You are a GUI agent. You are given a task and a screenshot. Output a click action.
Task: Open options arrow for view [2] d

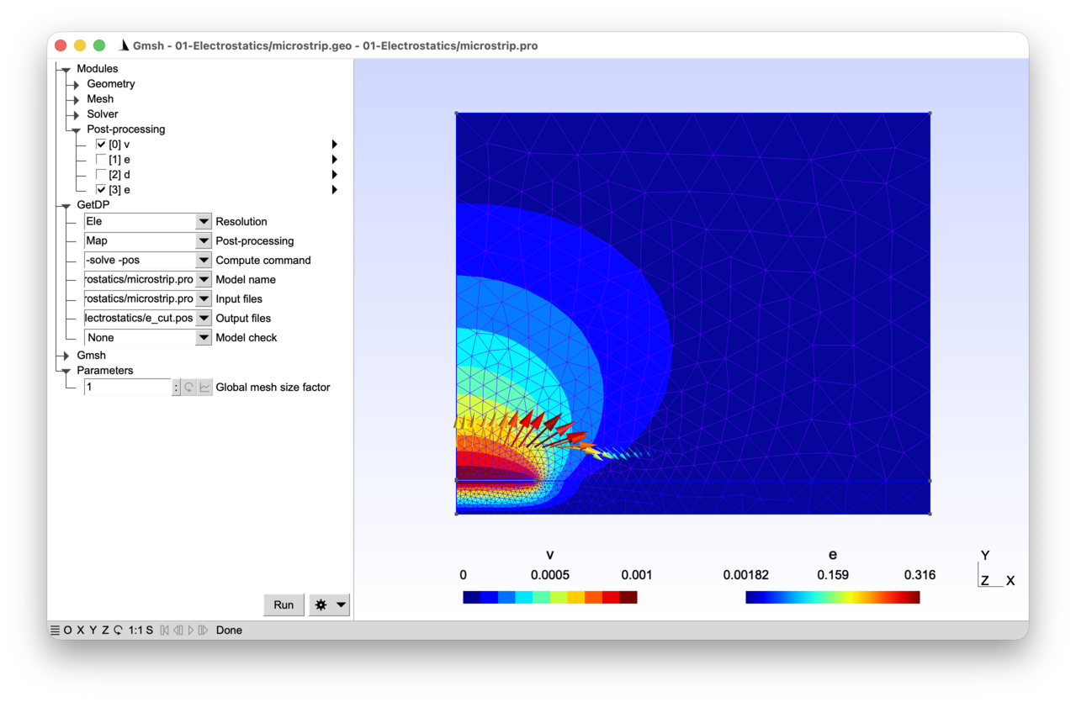coord(335,175)
